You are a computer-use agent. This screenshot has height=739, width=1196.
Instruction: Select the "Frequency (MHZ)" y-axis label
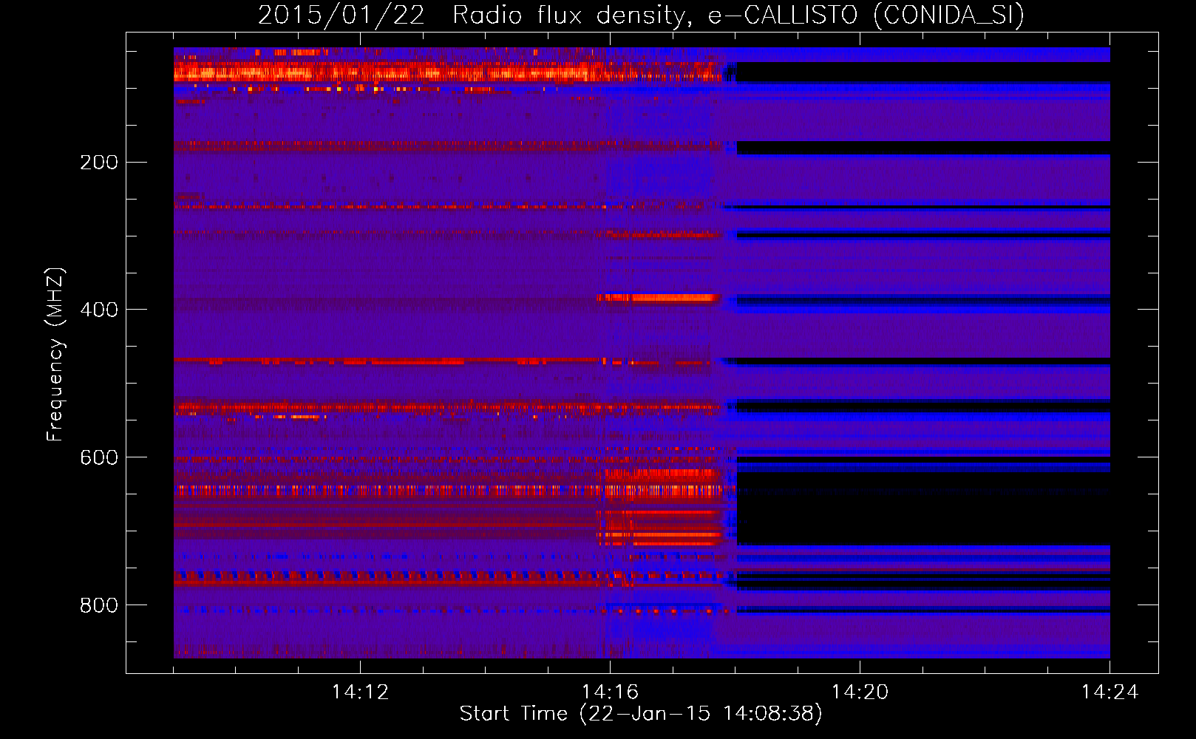click(x=55, y=355)
